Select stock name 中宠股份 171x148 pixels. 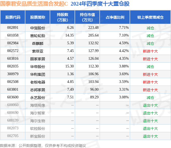click(x=38, y=28)
